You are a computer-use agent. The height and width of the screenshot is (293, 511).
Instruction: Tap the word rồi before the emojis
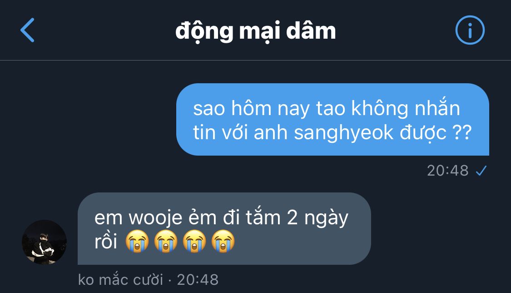point(105,242)
